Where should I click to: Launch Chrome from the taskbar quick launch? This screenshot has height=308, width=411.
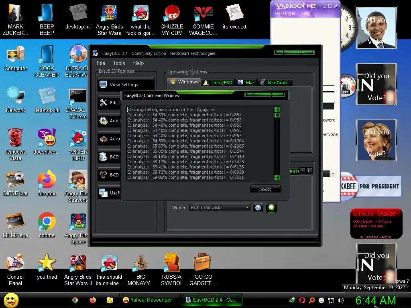[x=75, y=300]
